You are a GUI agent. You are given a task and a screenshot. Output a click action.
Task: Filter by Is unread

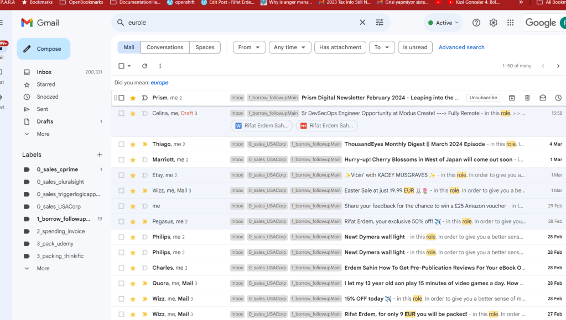point(415,47)
